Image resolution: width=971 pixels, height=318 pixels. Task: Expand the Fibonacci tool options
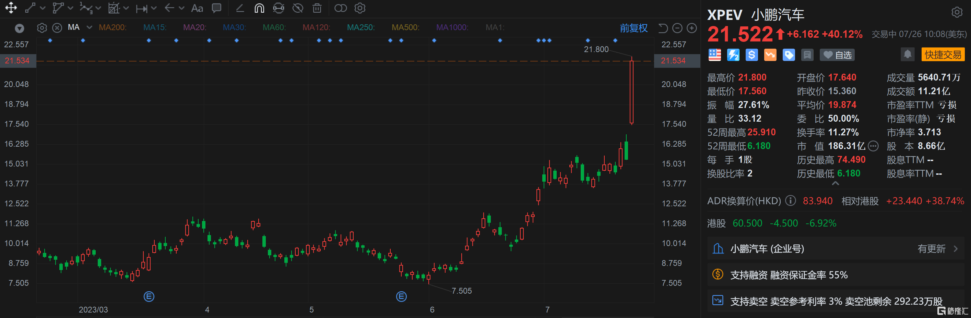tap(126, 8)
